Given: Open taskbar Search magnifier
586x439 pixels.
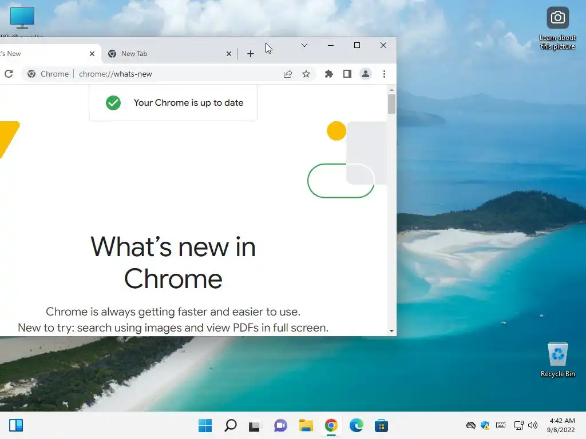Looking at the screenshot, I should point(231,425).
